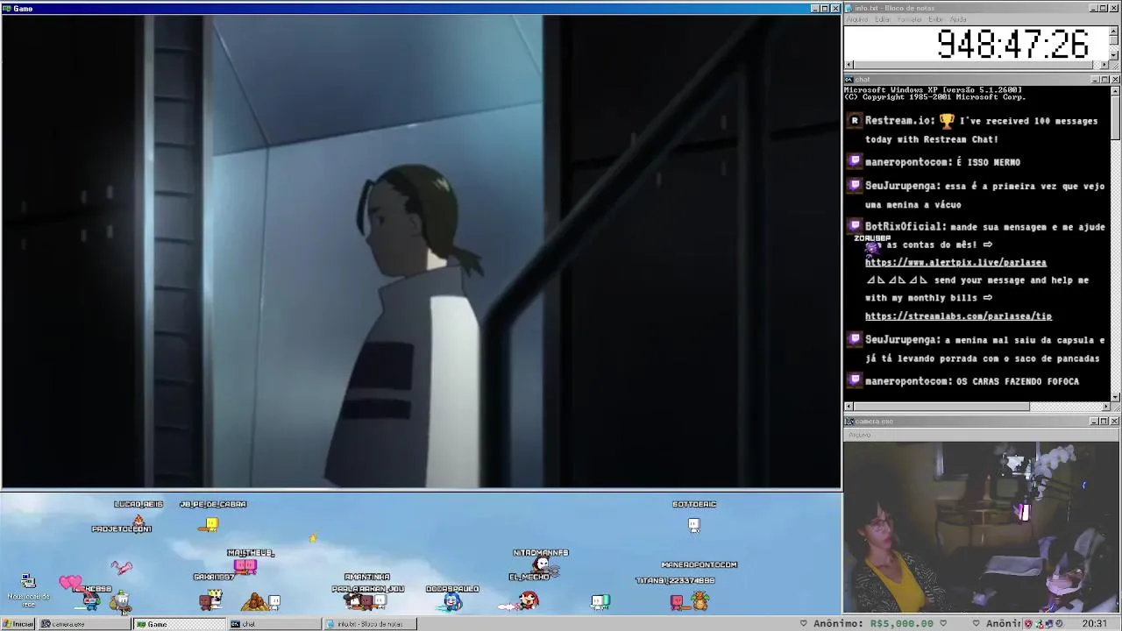Viewport: 1122px width, 631px height.
Task: Switch to Game taskbar button
Action: (x=179, y=624)
